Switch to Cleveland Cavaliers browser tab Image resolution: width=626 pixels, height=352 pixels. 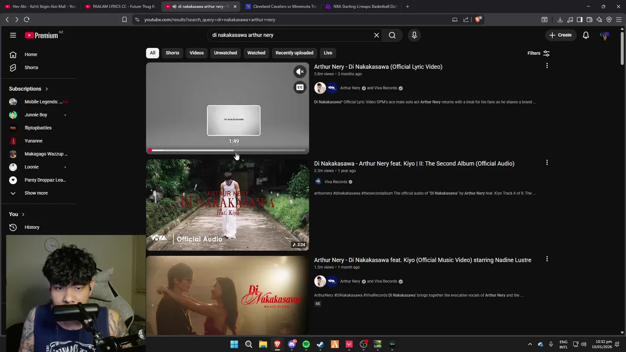point(281,6)
